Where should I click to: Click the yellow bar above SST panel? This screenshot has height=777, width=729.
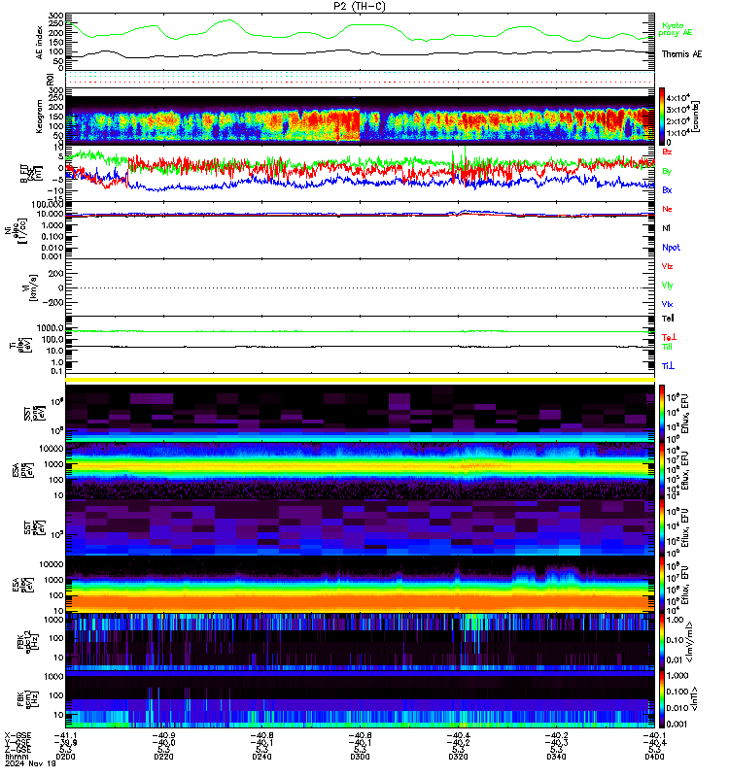pyautogui.click(x=360, y=380)
